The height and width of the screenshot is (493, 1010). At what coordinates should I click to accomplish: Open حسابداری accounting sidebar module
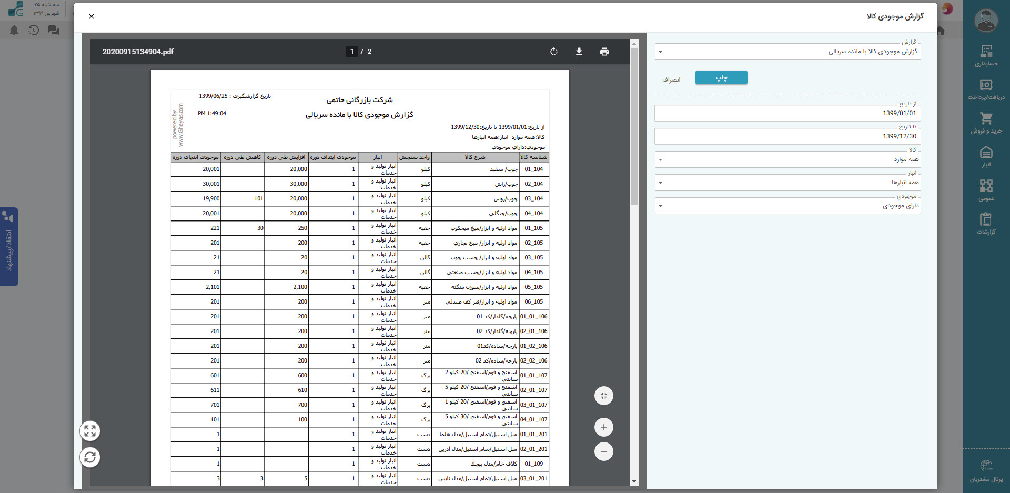click(x=986, y=55)
